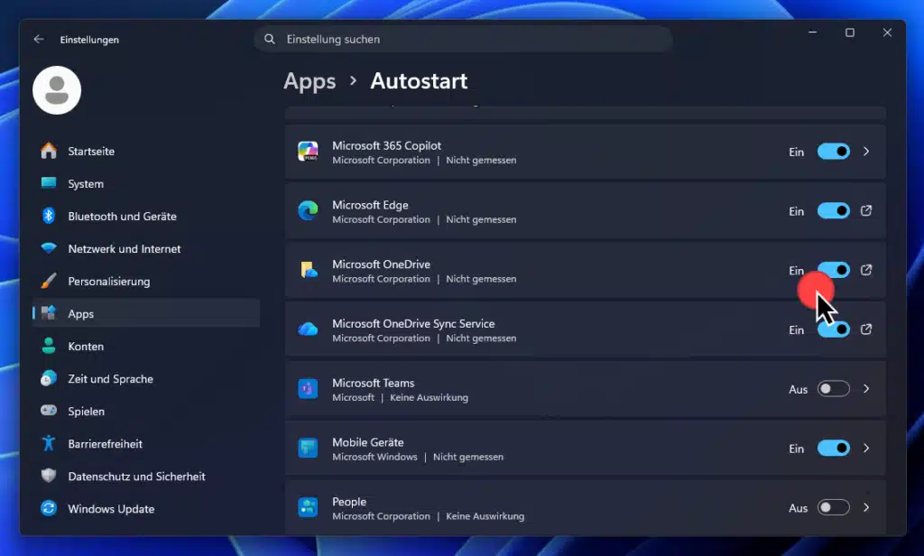Click the Konten person icon
924x556 pixels.
[49, 346]
